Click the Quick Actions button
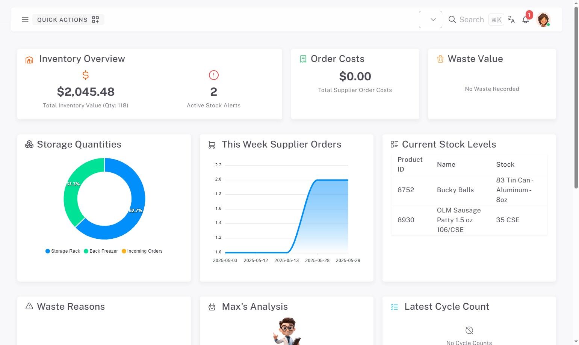The image size is (579, 345). [68, 20]
